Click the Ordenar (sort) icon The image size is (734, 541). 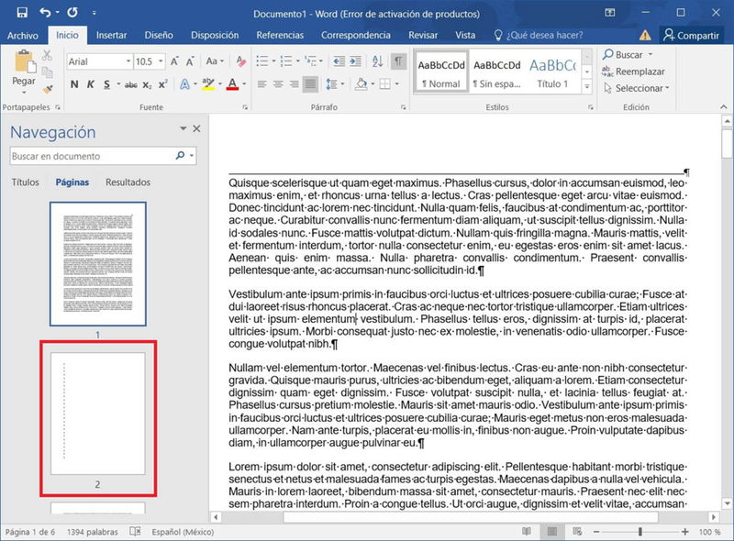376,61
